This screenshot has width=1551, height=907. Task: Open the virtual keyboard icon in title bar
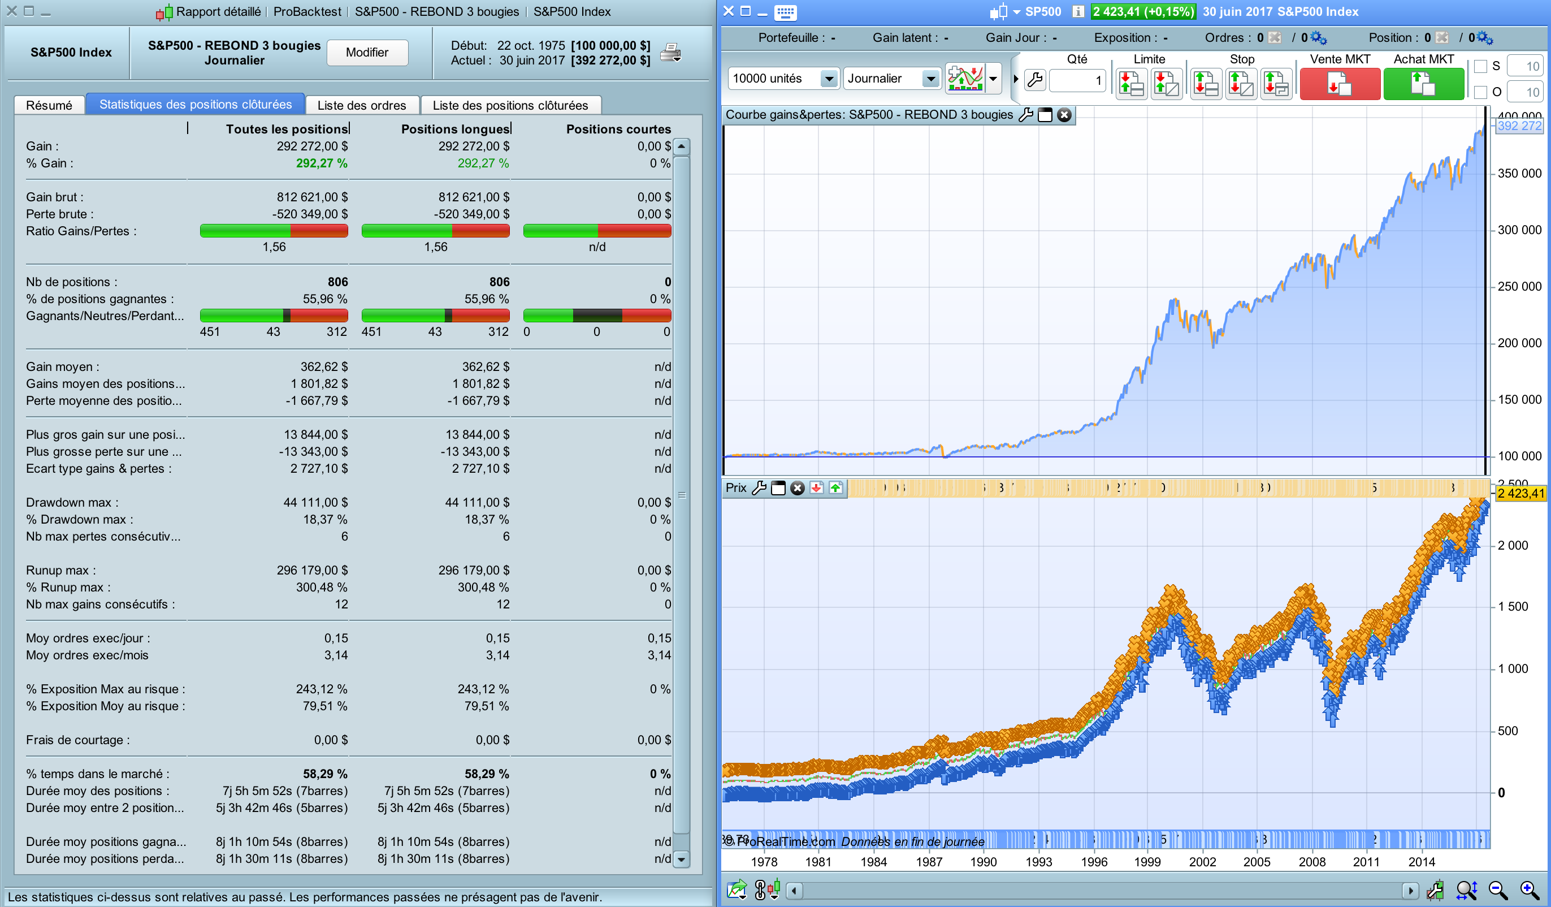pyautogui.click(x=785, y=12)
